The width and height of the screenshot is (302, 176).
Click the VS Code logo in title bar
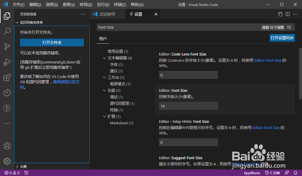5,4
